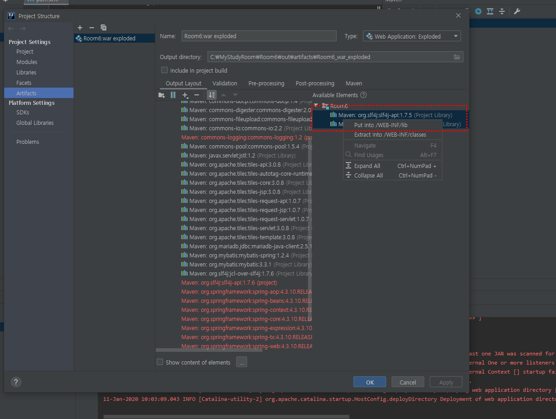Open Libraries in Project Settings
The image size is (556, 419).
(26, 72)
